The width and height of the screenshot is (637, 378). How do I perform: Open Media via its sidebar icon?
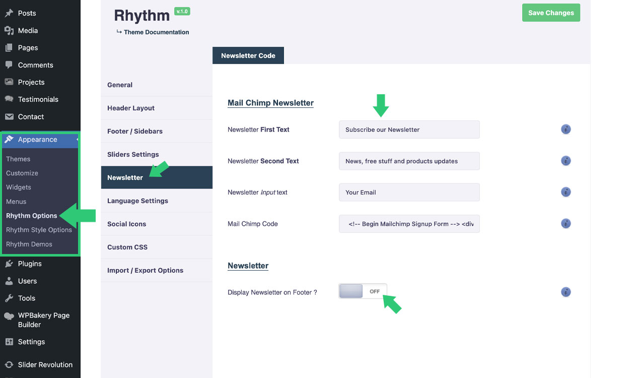click(9, 31)
